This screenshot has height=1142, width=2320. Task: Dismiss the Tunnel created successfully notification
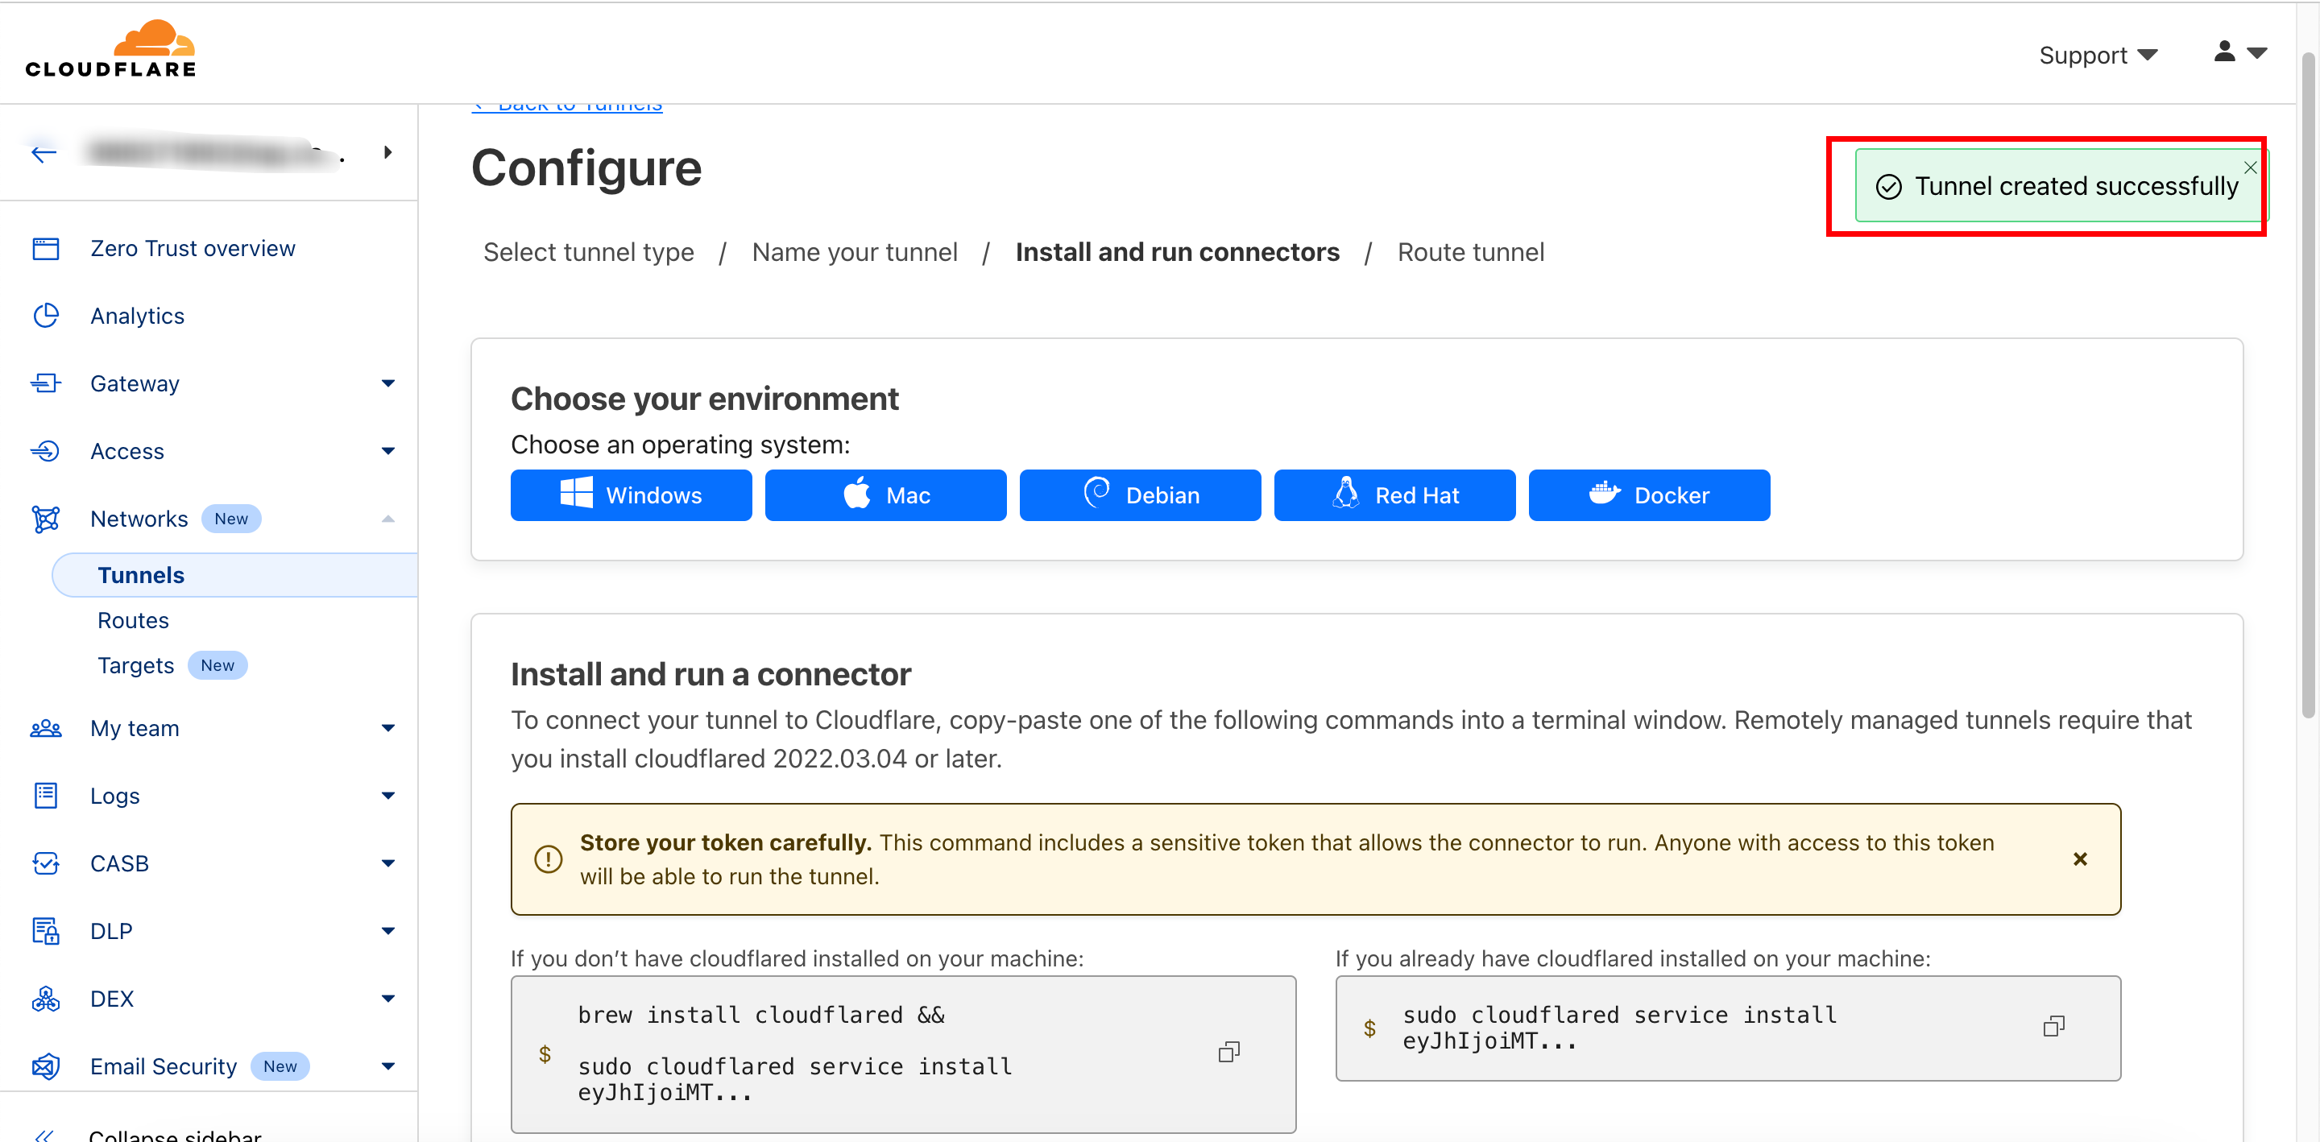[2249, 168]
